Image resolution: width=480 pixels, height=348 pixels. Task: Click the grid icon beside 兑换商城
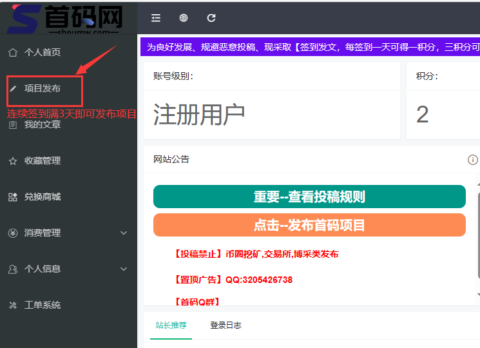pyautogui.click(x=12, y=197)
